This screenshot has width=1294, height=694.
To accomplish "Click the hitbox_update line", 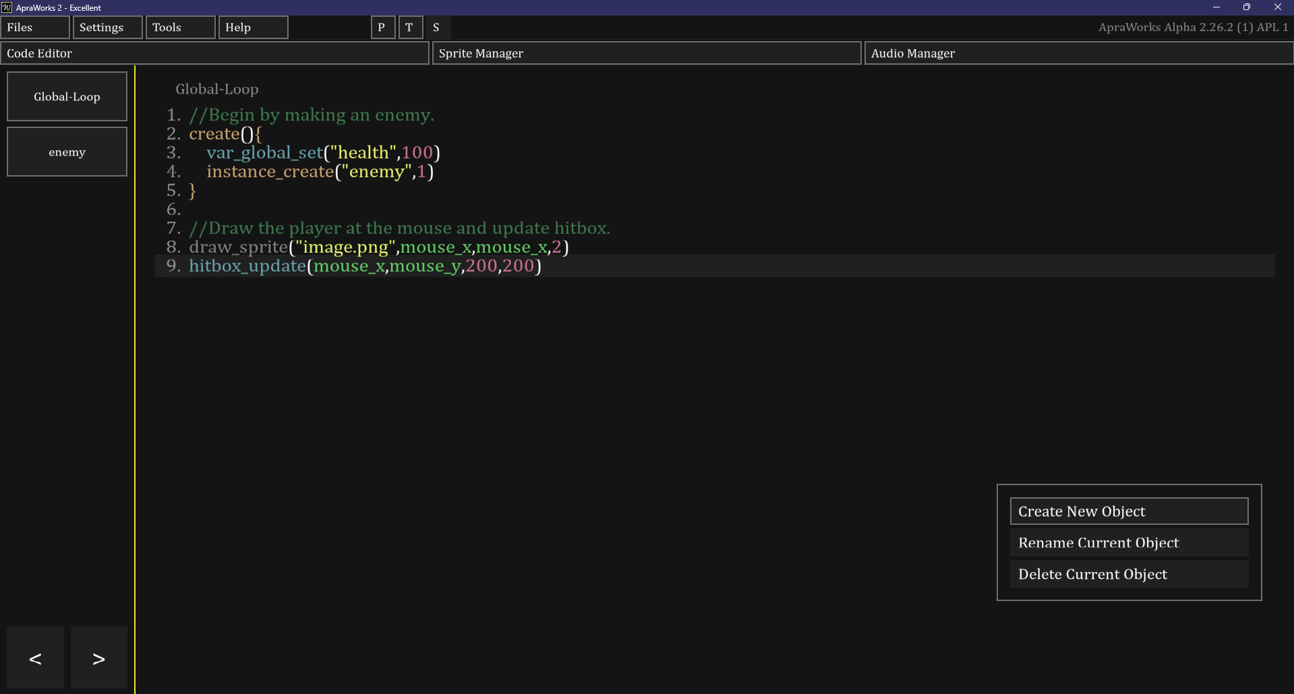I will pyautogui.click(x=365, y=266).
